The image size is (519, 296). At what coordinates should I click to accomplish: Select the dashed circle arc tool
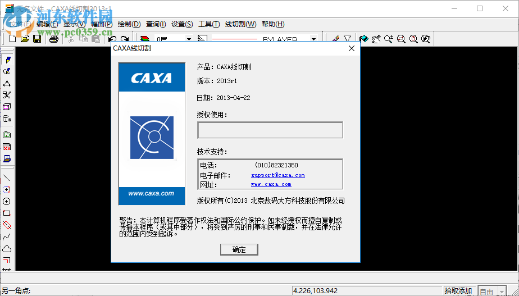7,190
